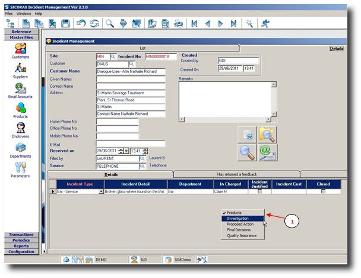Click the Undo arrow in the toolbar
361x278 pixels.
[81, 24]
